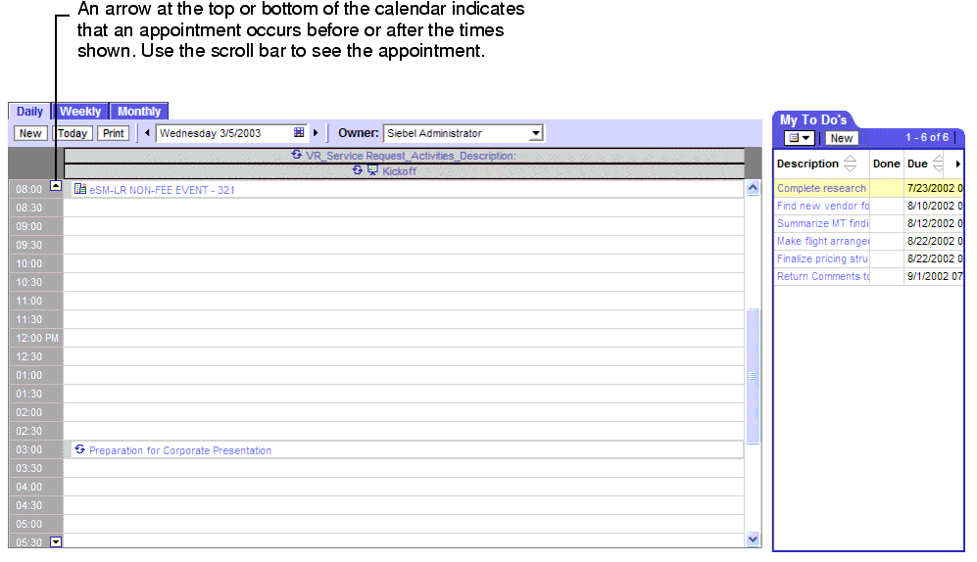Image resolution: width=977 pixels, height=562 pixels.
Task: Open Complete research to-do item
Action: tap(821, 188)
